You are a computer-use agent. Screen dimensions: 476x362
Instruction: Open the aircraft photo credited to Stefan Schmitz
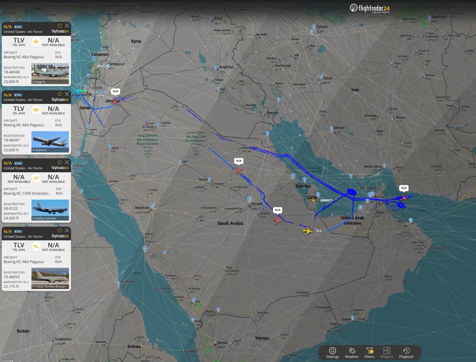click(x=50, y=210)
